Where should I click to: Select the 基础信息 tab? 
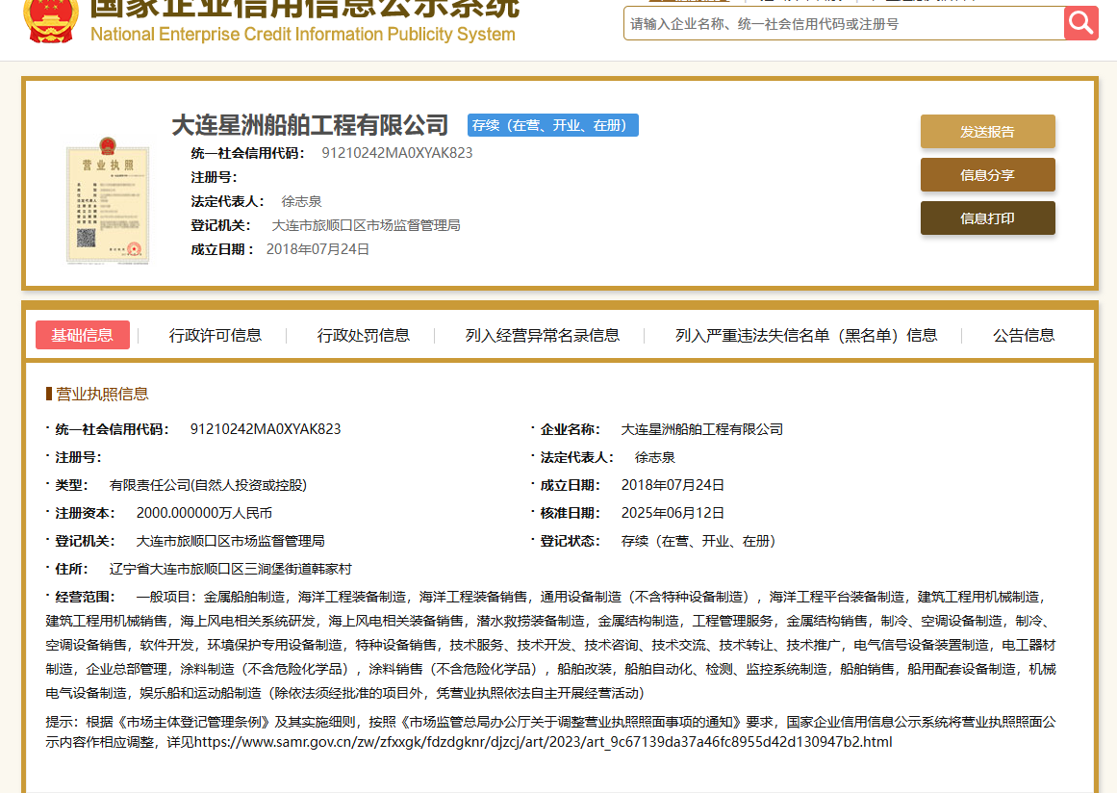pyautogui.click(x=83, y=335)
